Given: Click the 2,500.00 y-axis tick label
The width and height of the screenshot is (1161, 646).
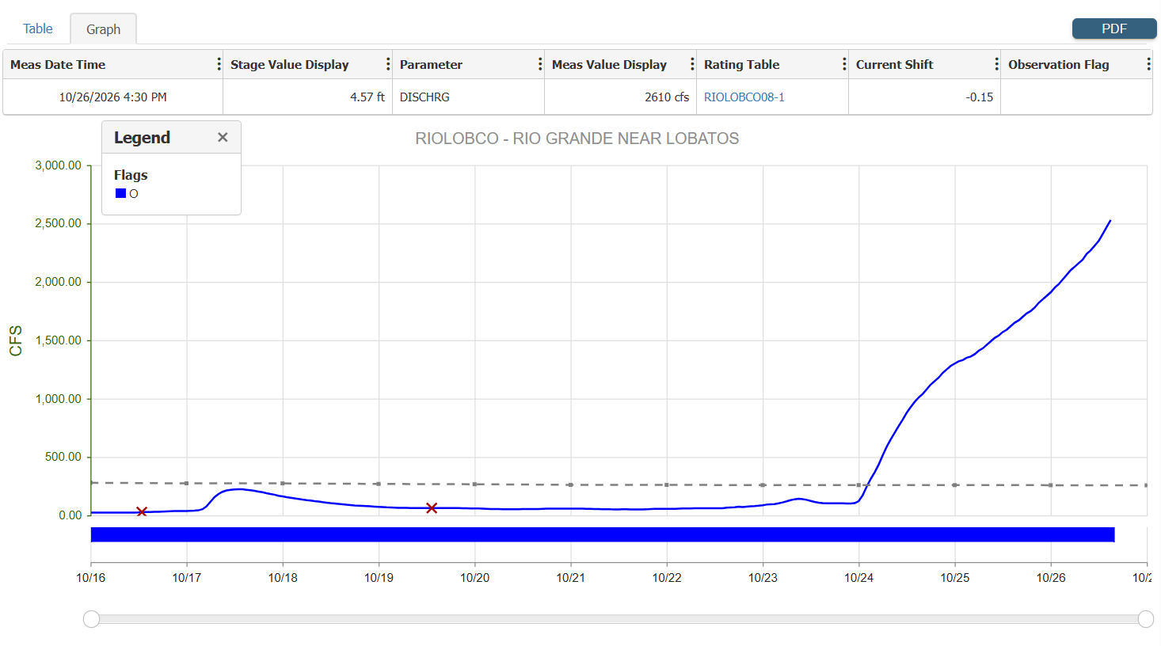Looking at the screenshot, I should pyautogui.click(x=58, y=223).
